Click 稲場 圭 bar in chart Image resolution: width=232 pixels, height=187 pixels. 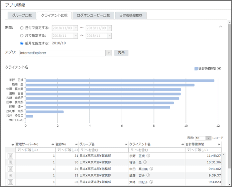point(110,85)
